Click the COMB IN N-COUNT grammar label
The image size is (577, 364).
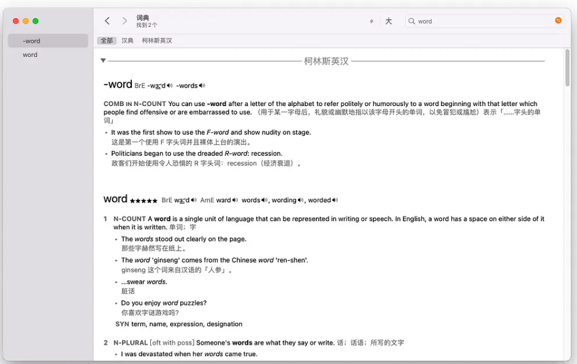coord(135,104)
